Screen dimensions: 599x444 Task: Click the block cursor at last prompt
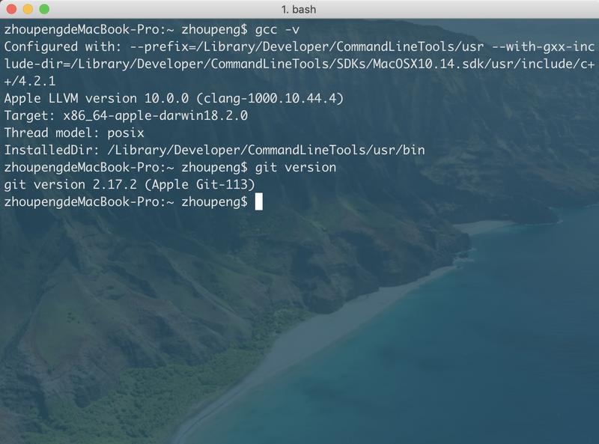(x=258, y=201)
